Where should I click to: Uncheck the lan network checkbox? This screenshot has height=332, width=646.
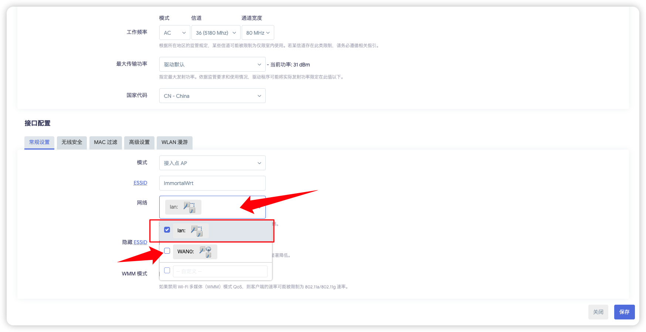167,230
